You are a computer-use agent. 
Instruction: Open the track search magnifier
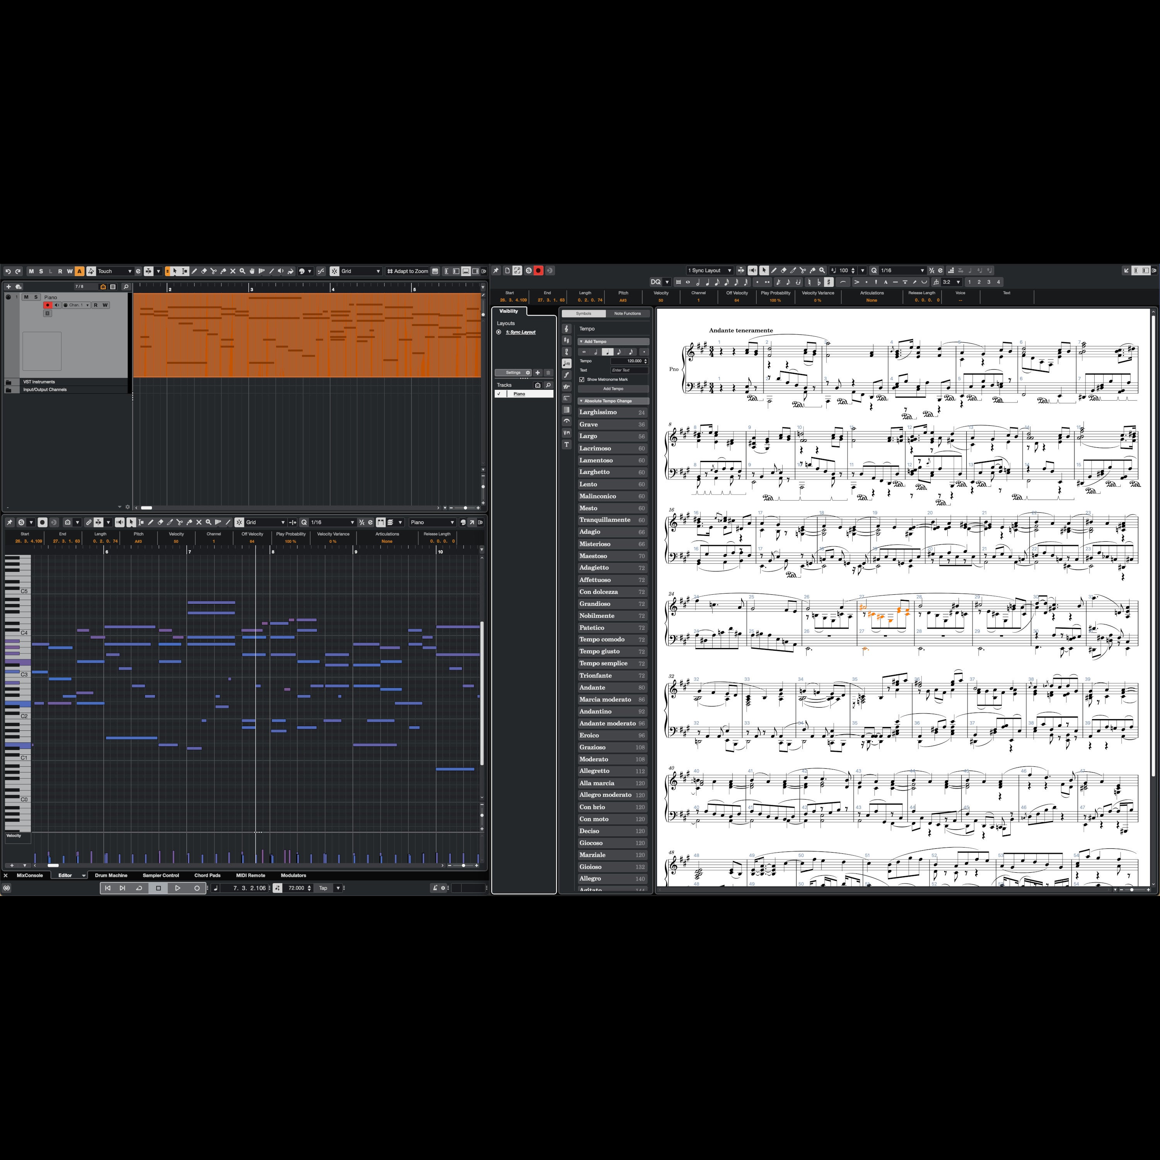point(126,287)
